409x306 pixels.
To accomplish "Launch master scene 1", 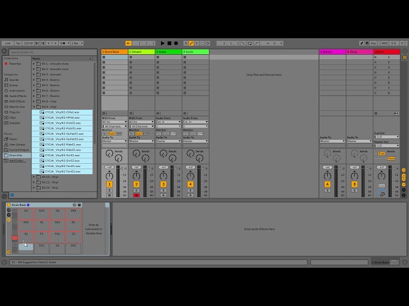I will click(x=376, y=57).
